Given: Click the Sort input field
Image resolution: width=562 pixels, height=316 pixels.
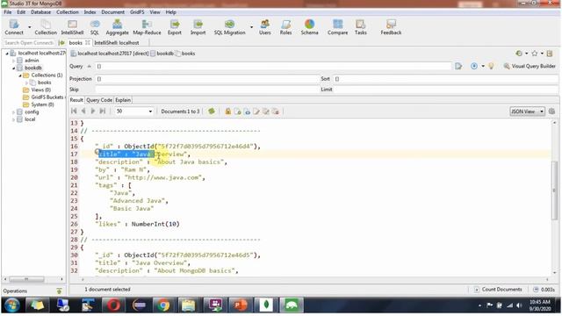Looking at the screenshot, I should [x=445, y=78].
